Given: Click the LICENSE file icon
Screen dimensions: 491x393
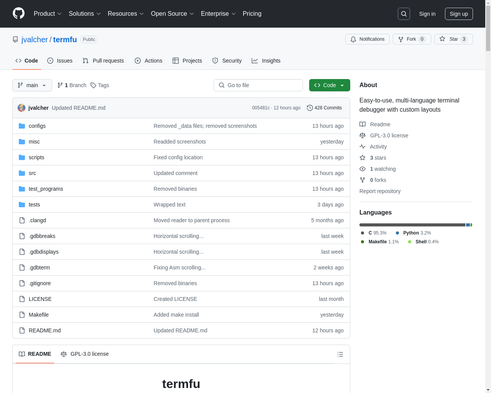Looking at the screenshot, I should click(22, 299).
